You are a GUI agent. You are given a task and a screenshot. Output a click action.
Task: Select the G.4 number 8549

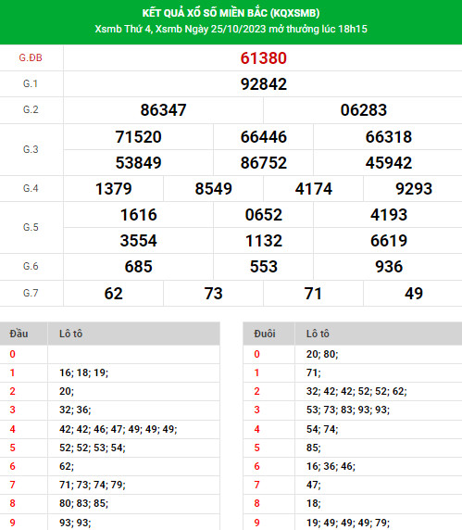point(214,189)
